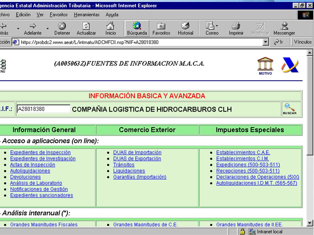Open the Atrás history dropdown arrow
This screenshot has width=314, height=235.
[x=18, y=29]
